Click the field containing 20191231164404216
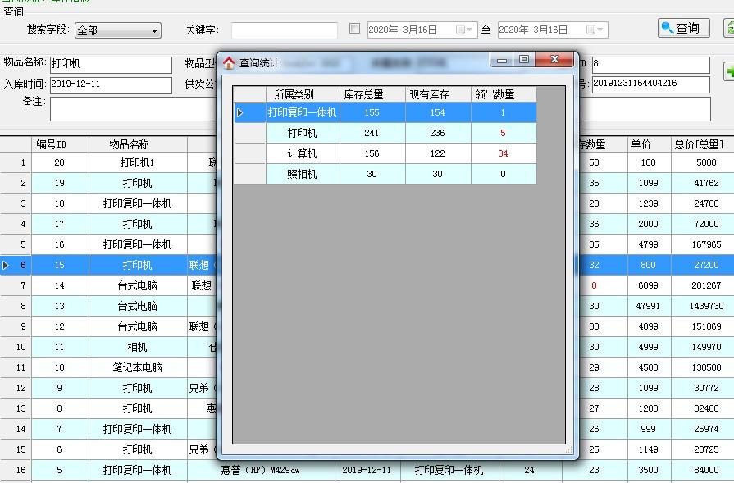 tap(651, 84)
